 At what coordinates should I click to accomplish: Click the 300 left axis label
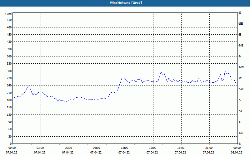(x=9, y=71)
